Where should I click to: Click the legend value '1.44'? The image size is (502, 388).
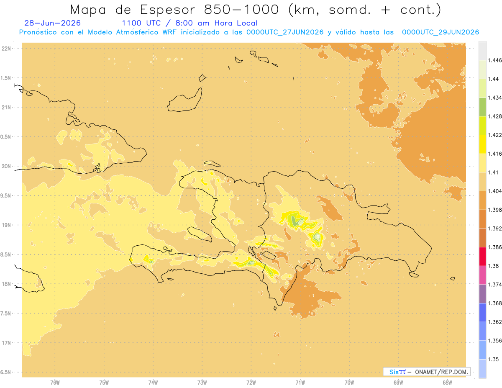[493, 79]
